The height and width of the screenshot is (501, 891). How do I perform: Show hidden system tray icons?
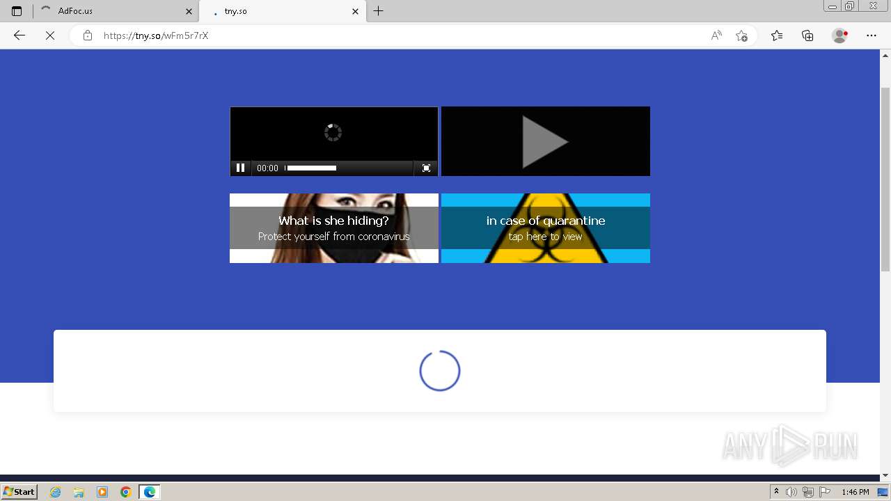pos(776,492)
